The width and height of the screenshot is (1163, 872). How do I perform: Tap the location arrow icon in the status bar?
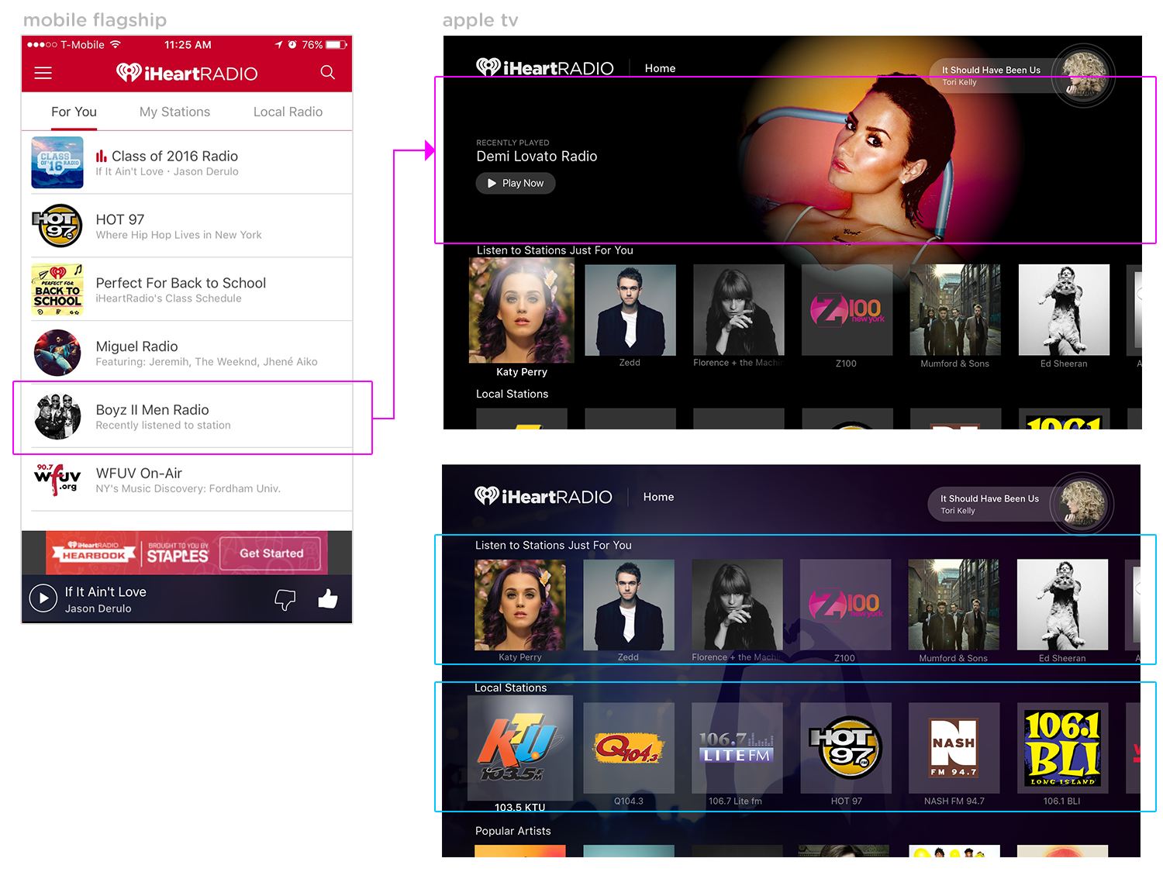click(279, 45)
